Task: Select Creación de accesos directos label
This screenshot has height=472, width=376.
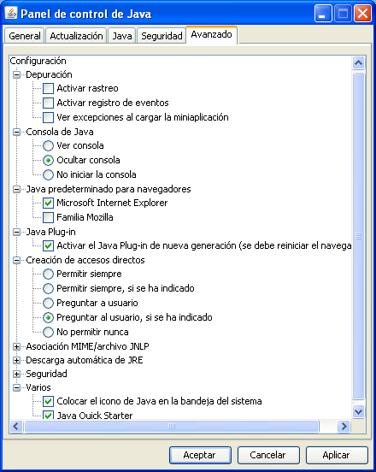Action: pyautogui.click(x=85, y=261)
